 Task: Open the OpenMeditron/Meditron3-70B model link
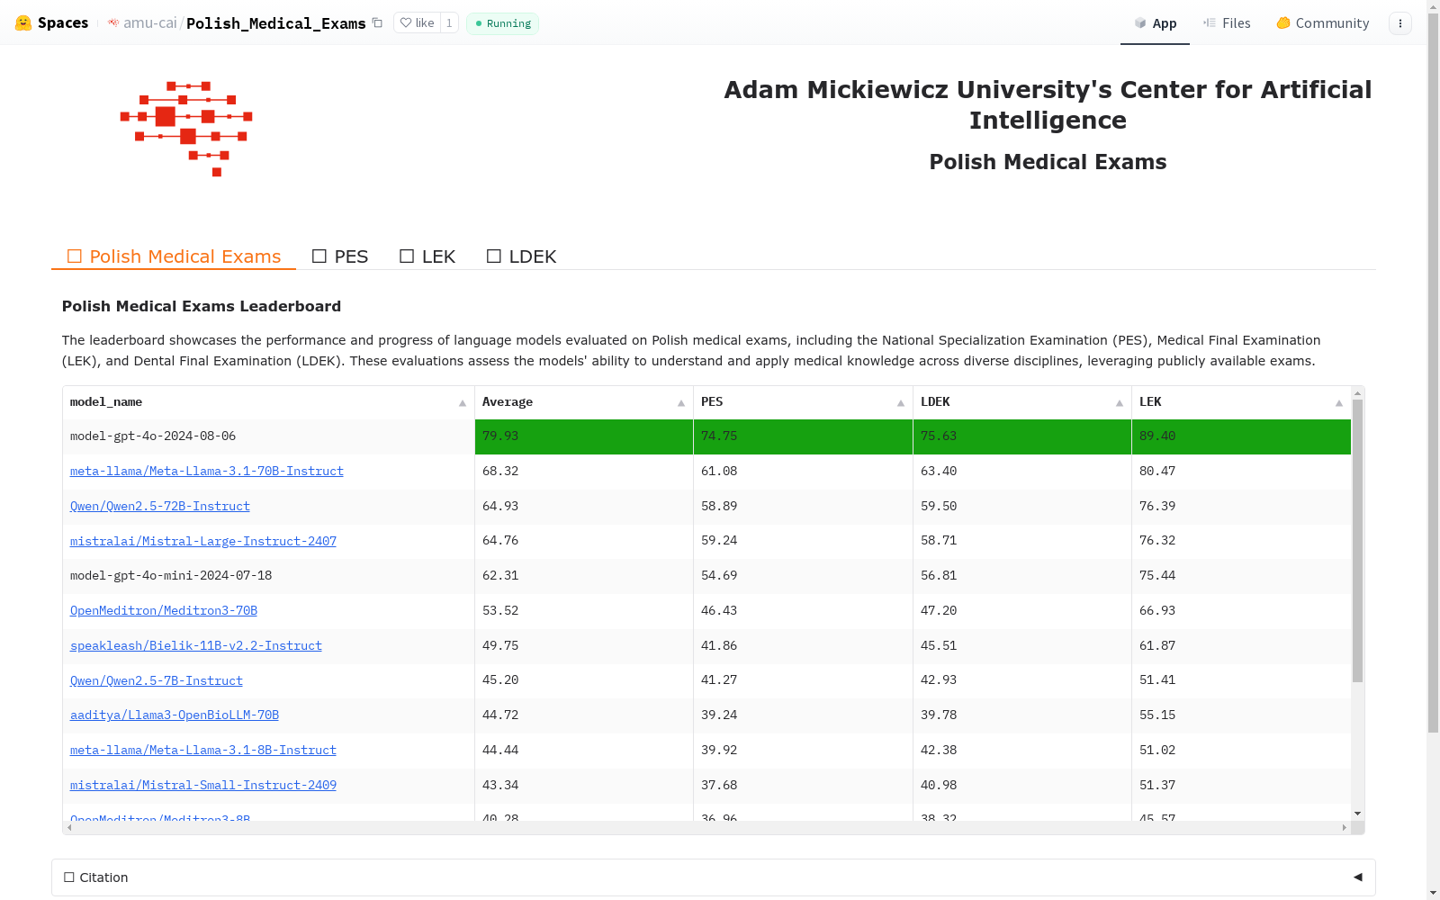point(164,610)
